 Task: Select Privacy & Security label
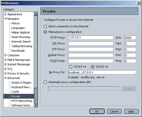click(18, 73)
